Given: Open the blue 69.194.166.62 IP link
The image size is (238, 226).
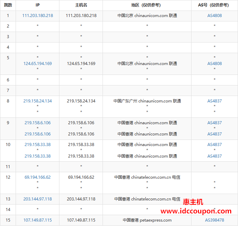Looking at the screenshot, I should 38,177.
